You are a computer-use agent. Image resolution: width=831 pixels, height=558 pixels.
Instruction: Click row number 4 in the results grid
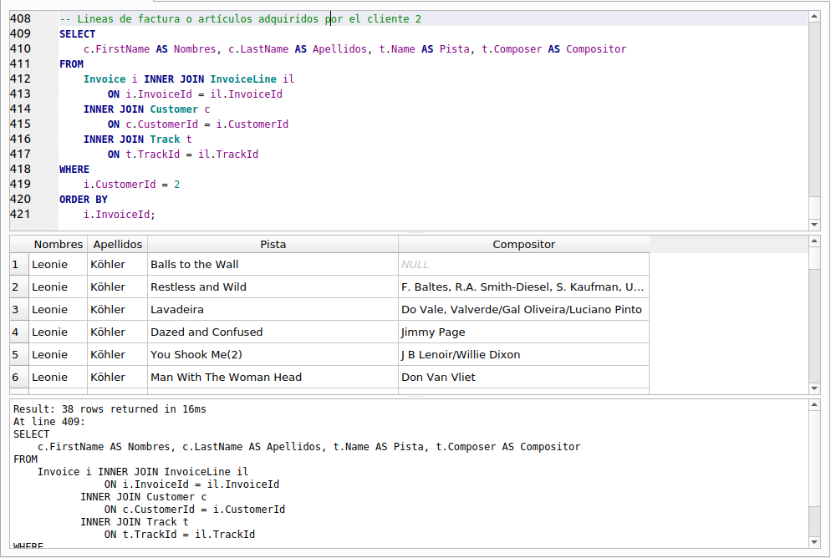tap(18, 332)
